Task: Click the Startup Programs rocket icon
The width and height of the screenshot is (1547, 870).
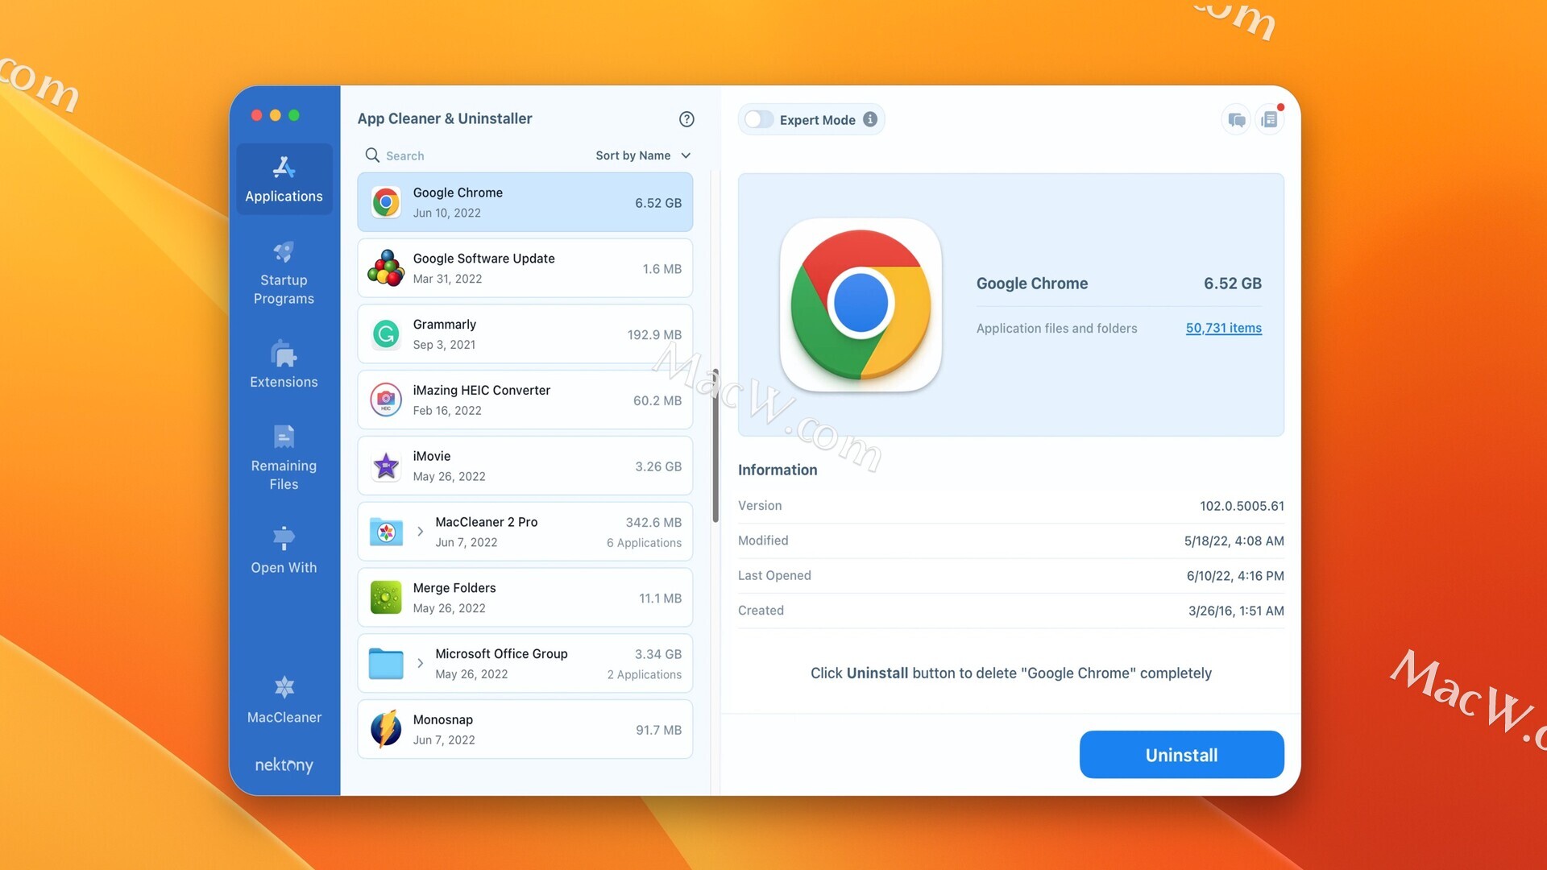Action: (284, 252)
